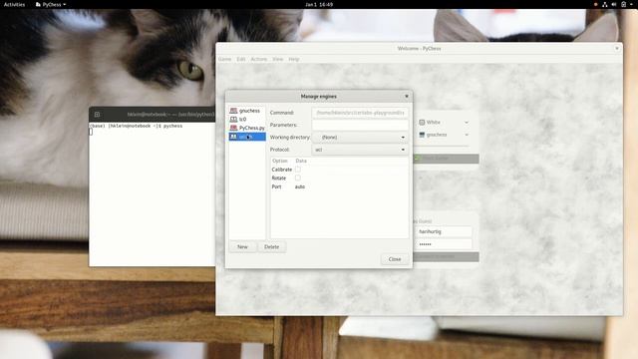Image resolution: width=638 pixels, height=359 pixels.
Task: Open the PyChess app menu in top bar
Action: pyautogui.click(x=51, y=4)
